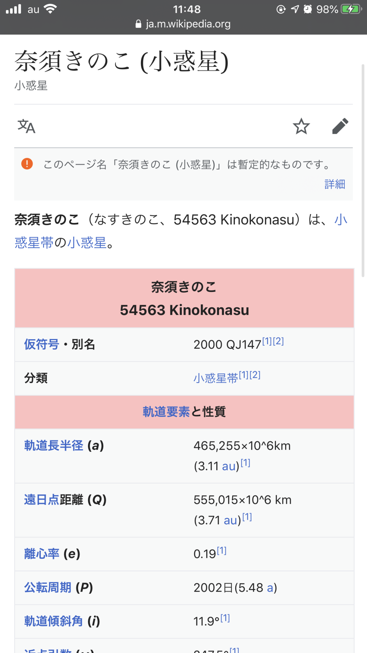Screen dimensions: 367x653
Task: Follow the 軌道要素 header link
Action: click(x=166, y=412)
